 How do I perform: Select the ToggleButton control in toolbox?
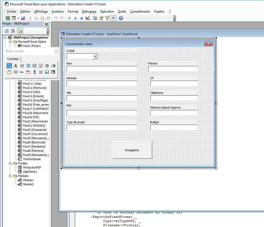[53, 66]
